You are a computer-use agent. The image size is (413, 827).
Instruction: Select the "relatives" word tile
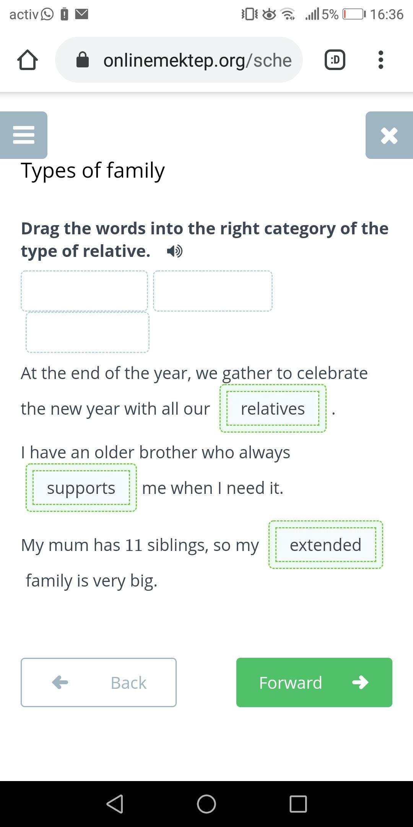point(273,409)
